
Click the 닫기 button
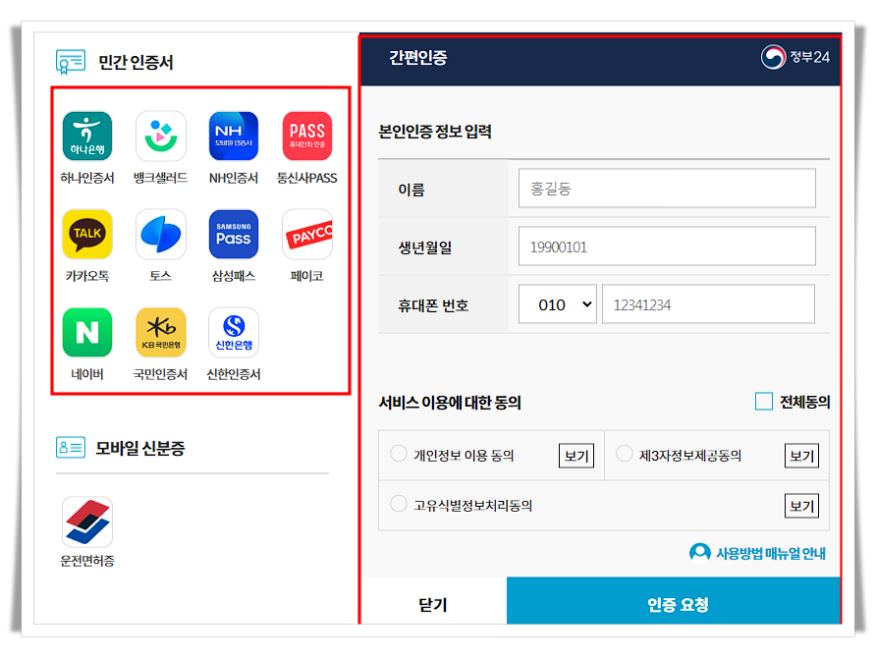point(433,601)
